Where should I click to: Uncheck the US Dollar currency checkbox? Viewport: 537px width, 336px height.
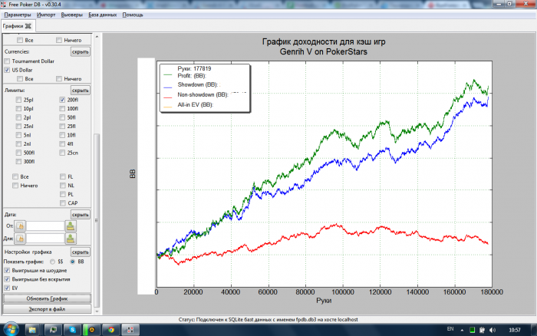click(7, 70)
